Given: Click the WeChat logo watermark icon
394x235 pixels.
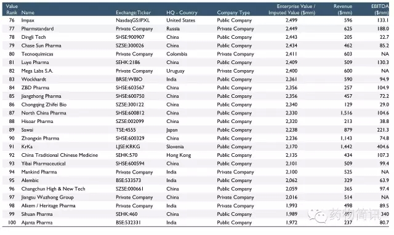Looking at the screenshot, I should coord(318,215).
